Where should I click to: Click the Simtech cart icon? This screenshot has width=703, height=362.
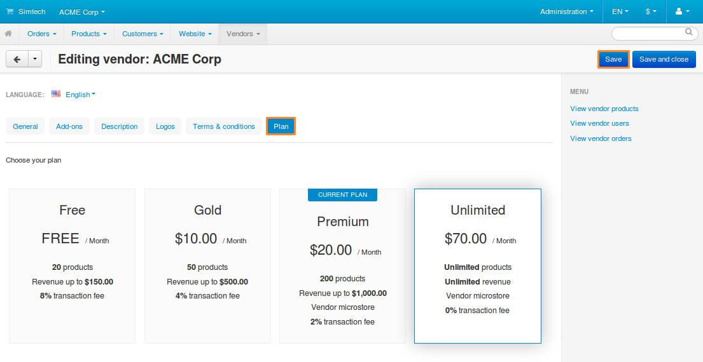coord(10,11)
